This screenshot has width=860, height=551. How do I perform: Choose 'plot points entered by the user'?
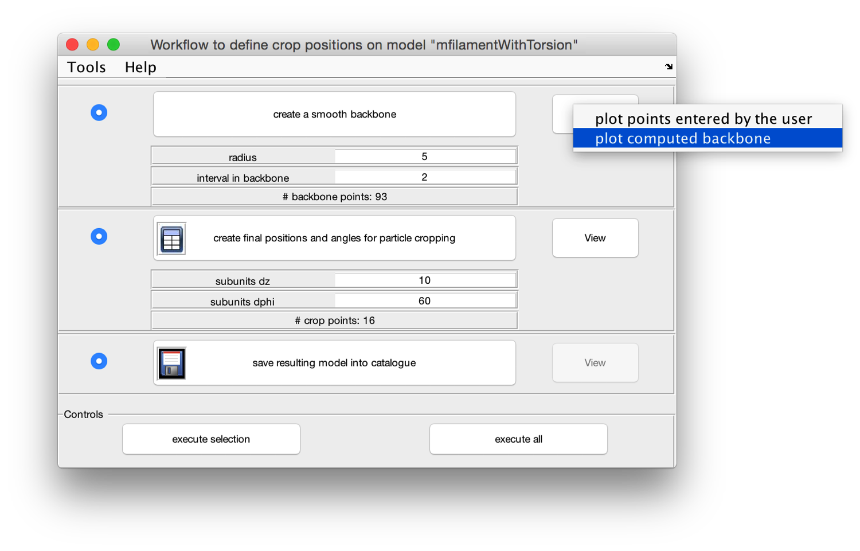707,119
